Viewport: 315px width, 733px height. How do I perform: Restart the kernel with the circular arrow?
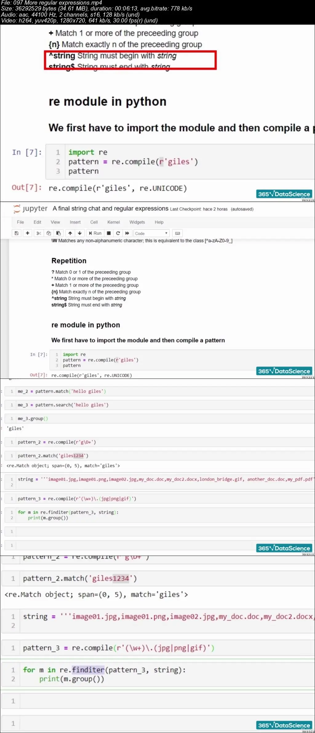tap(118, 233)
